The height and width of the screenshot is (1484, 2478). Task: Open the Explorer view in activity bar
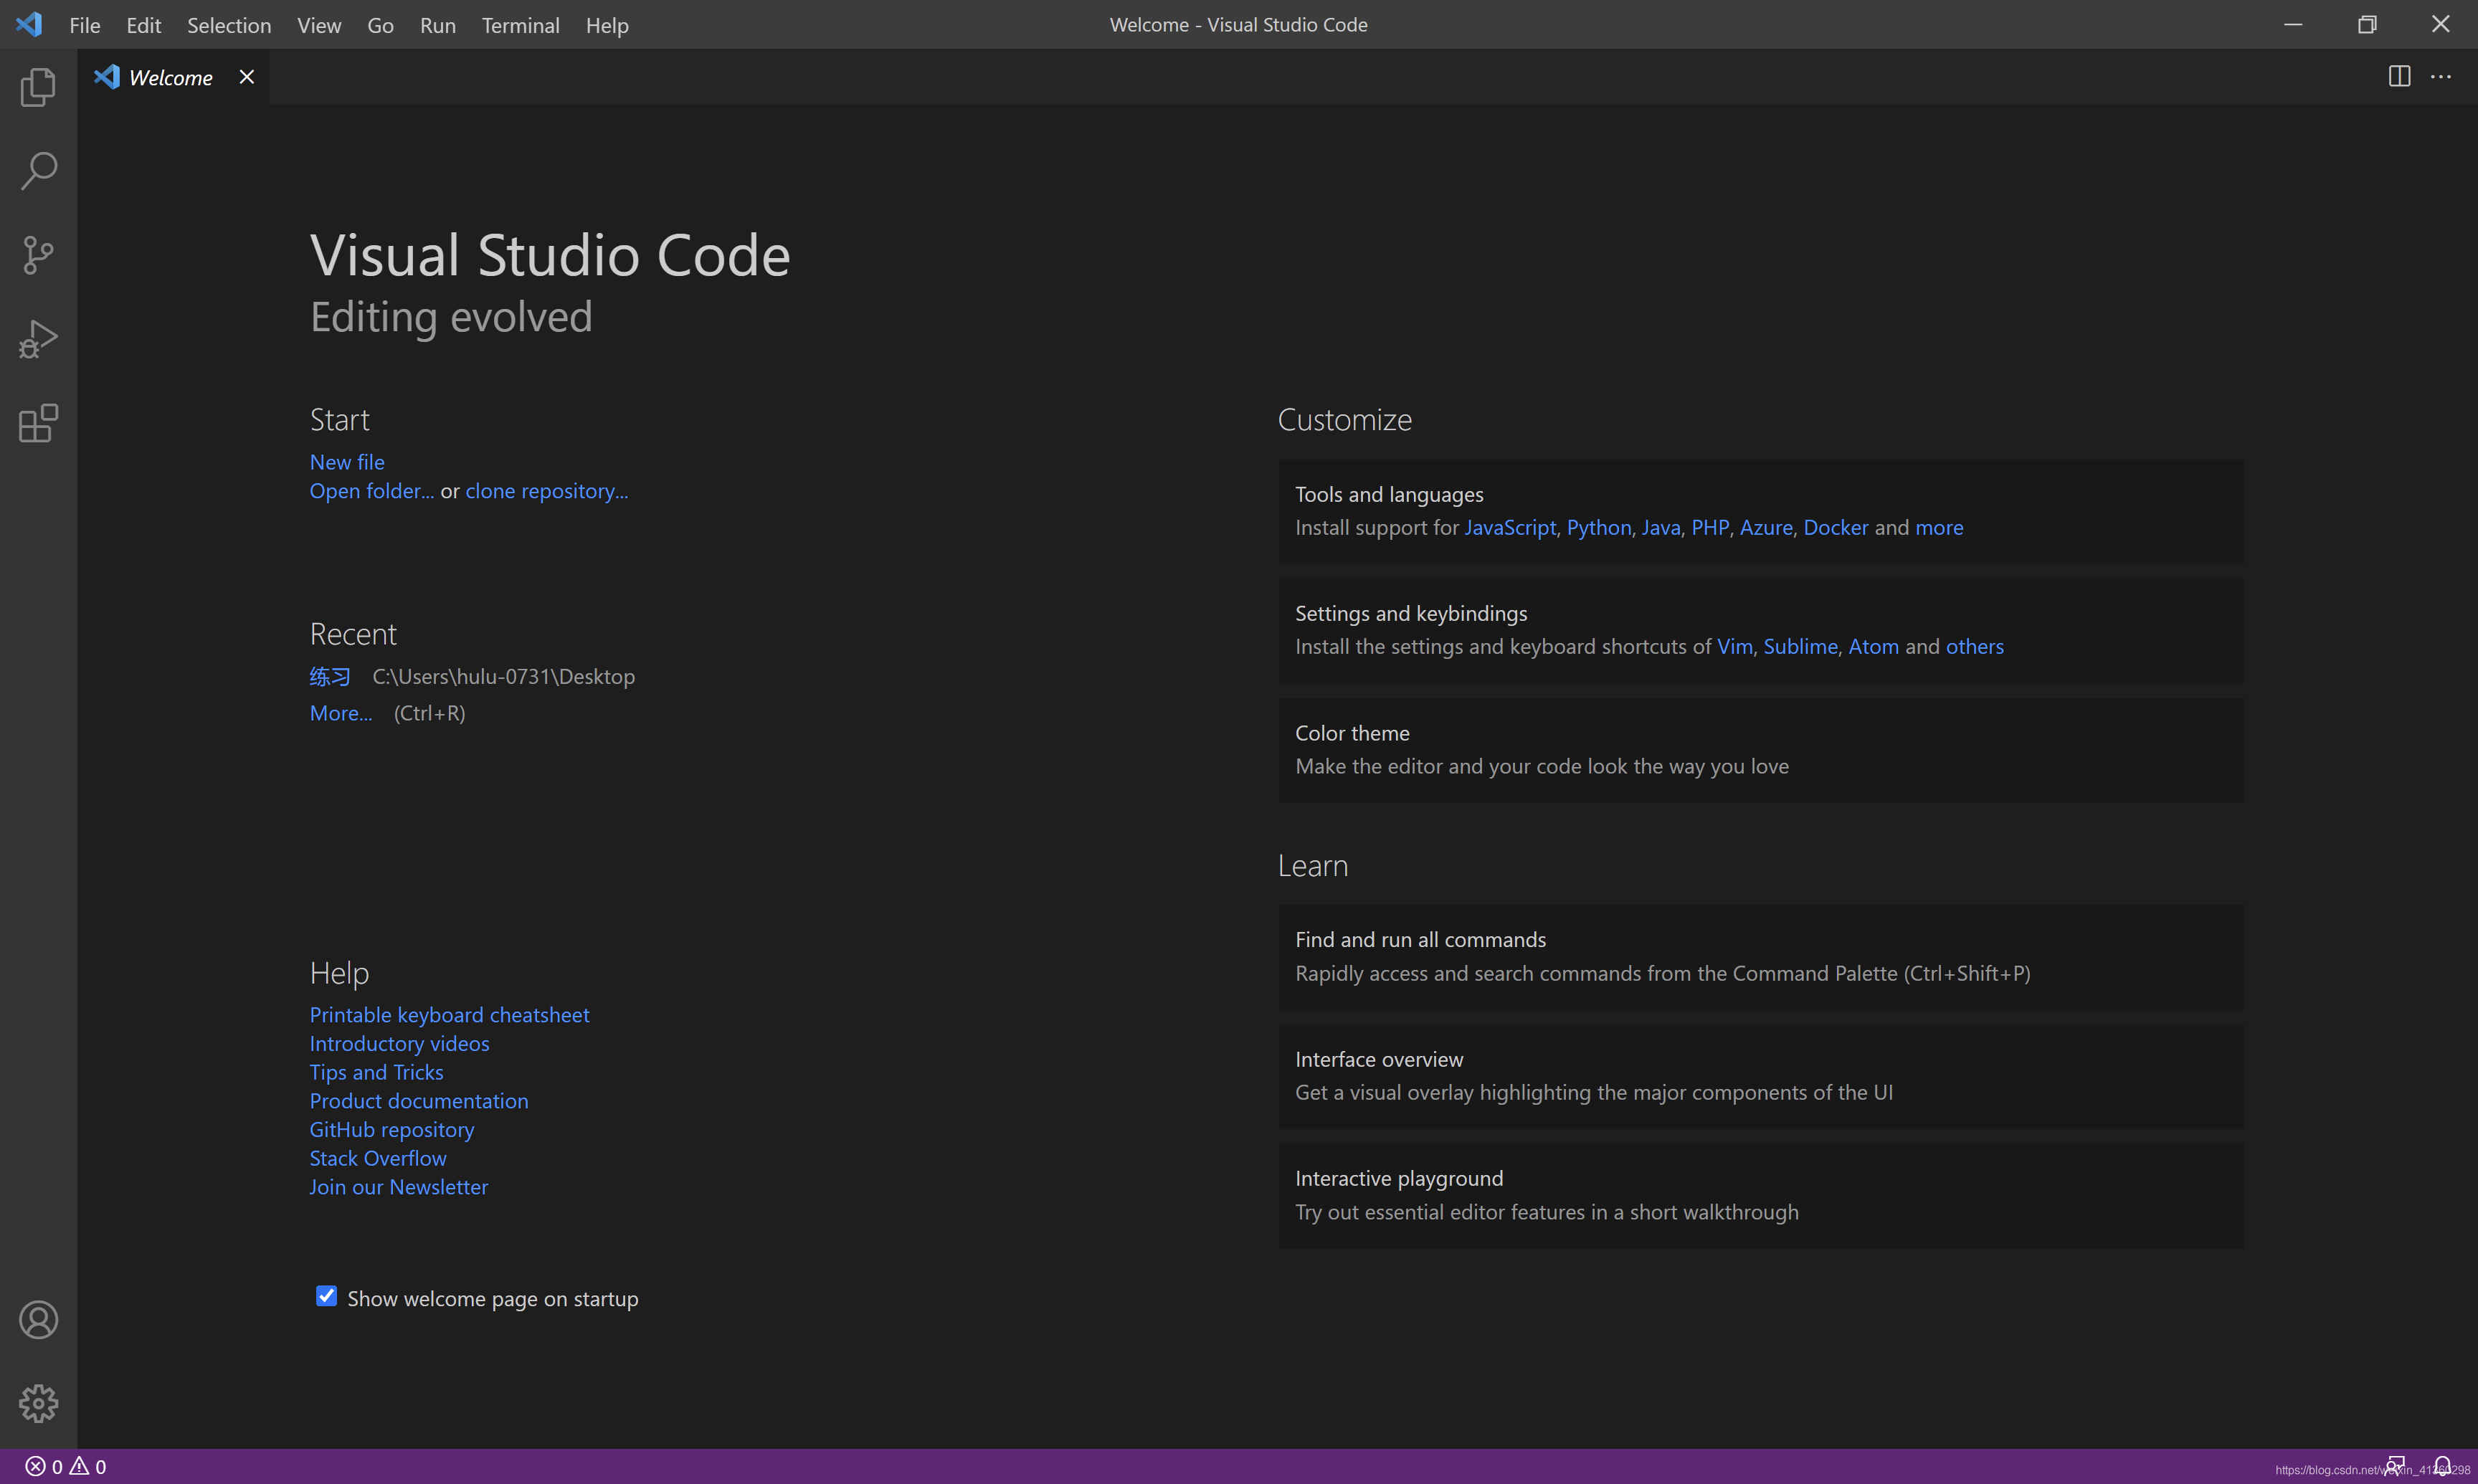coord(38,87)
